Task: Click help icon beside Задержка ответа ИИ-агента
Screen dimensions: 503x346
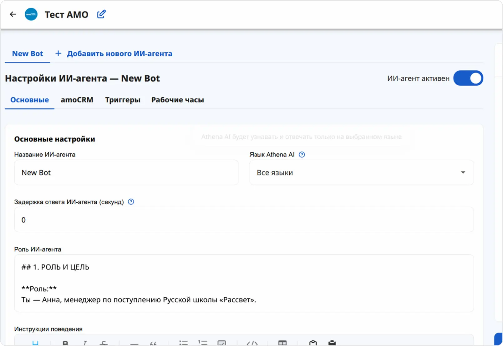Action: click(131, 202)
